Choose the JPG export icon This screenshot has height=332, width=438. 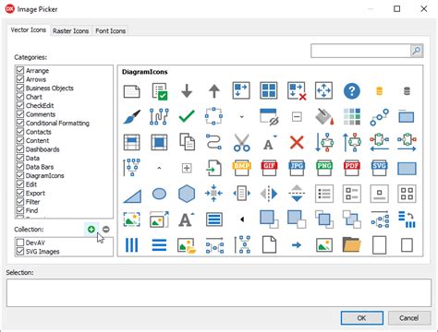(x=297, y=168)
